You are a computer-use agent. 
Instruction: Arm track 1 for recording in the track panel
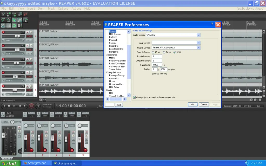coord(3,32)
